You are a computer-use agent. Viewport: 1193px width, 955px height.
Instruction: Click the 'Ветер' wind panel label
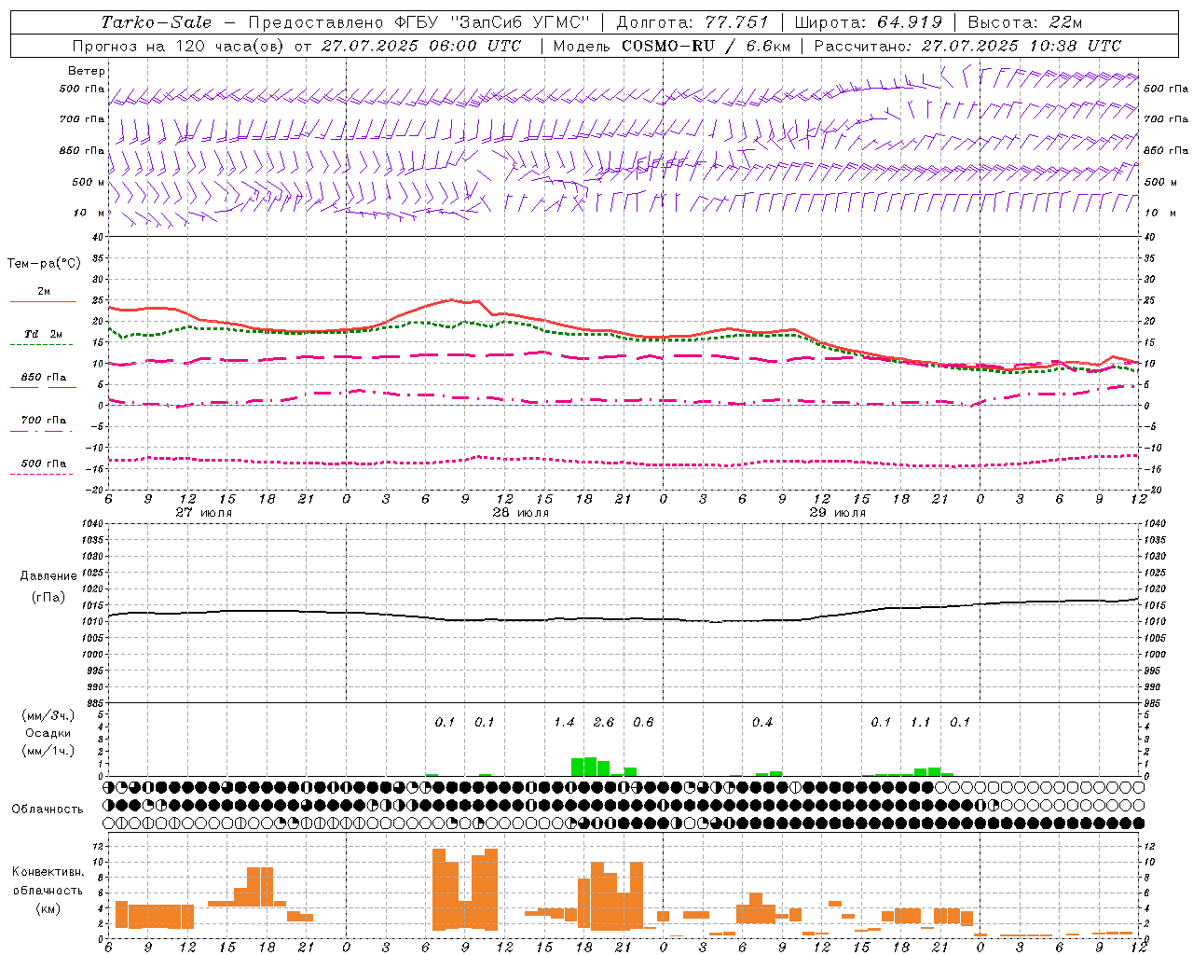[87, 71]
